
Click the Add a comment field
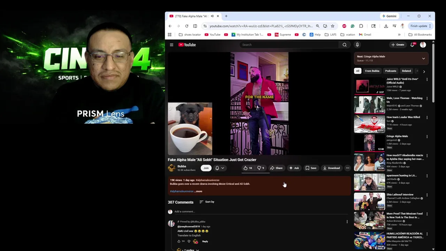261,212
